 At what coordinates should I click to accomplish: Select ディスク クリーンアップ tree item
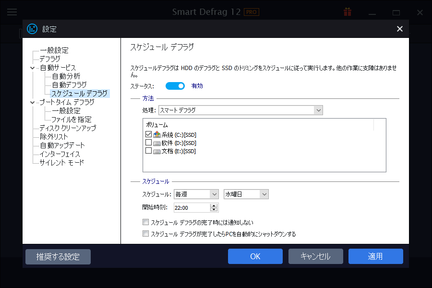(x=68, y=128)
